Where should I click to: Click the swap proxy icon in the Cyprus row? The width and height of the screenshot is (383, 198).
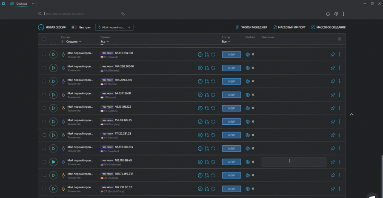(200, 108)
